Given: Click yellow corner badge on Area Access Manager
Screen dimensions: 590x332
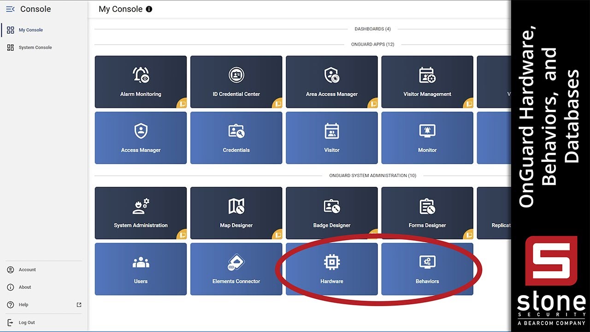Looking at the screenshot, I should (x=373, y=104).
